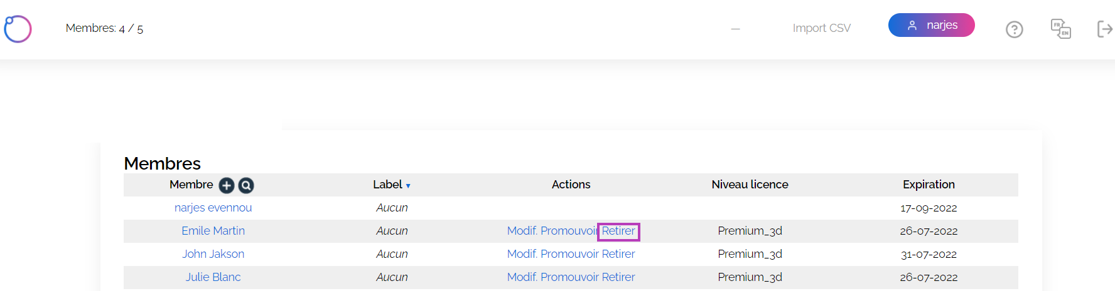Image resolution: width=1115 pixels, height=291 pixels.
Task: Open Julie Blanc member profile
Action: [x=213, y=277]
